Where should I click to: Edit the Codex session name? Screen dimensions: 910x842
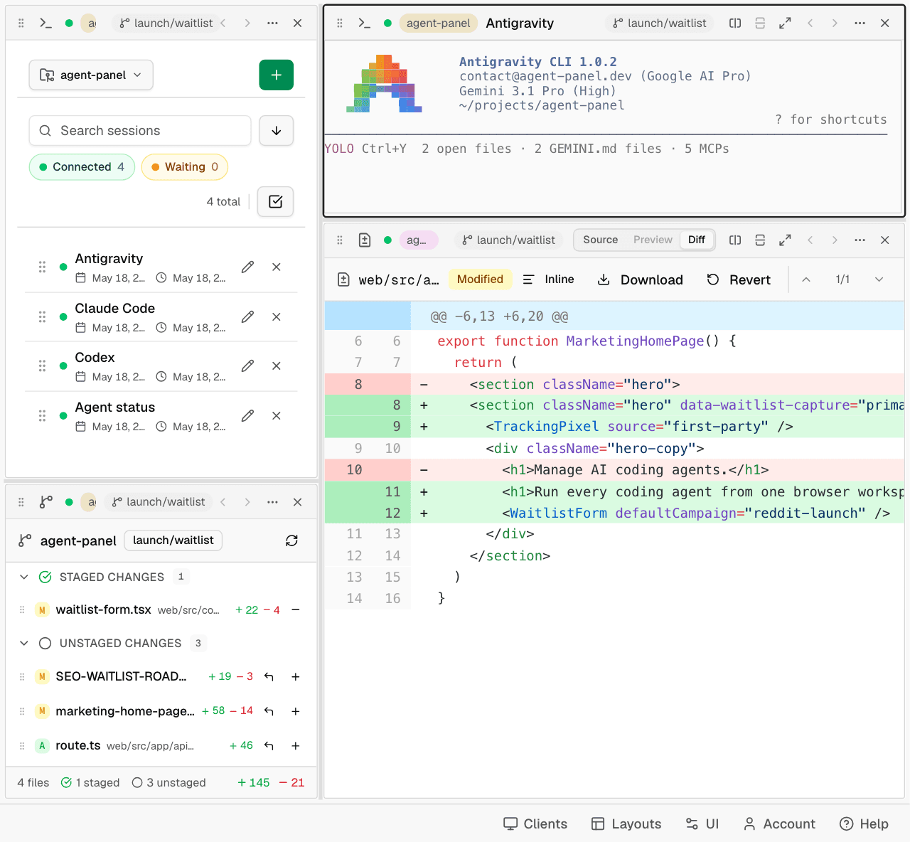(x=247, y=366)
